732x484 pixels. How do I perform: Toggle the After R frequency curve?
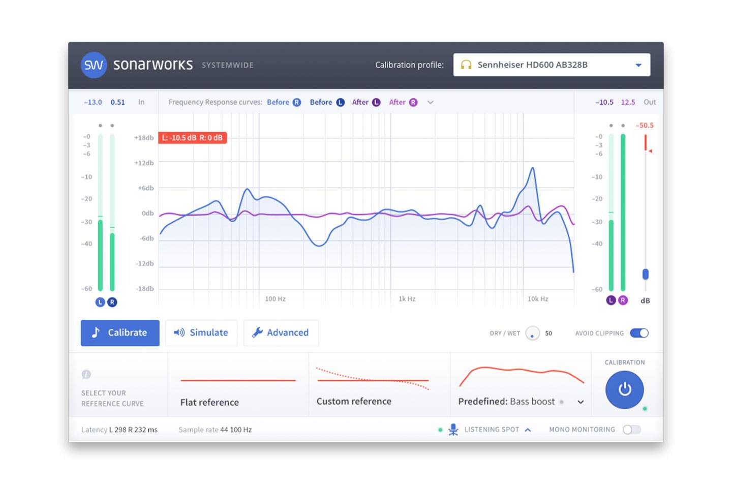click(403, 102)
